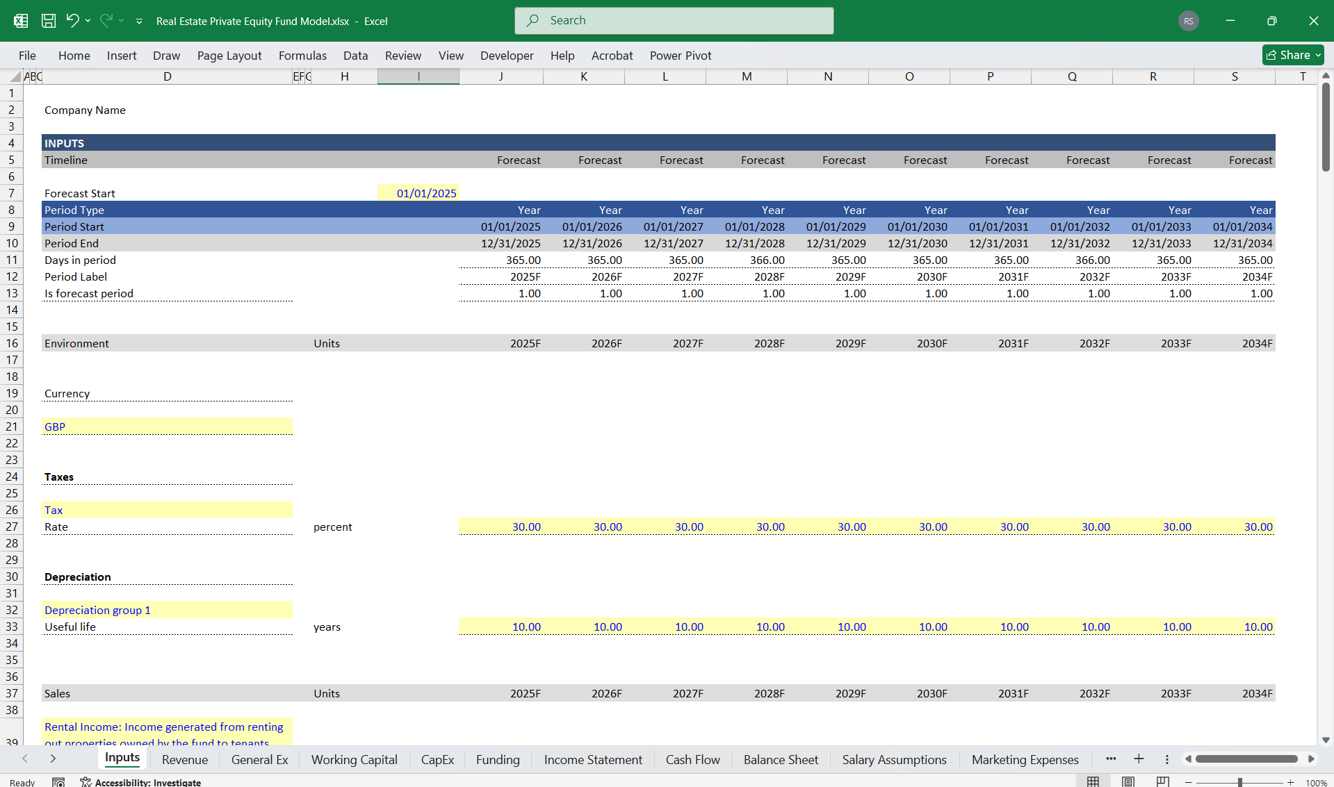Open the Insert ribbon tab

pyautogui.click(x=122, y=56)
